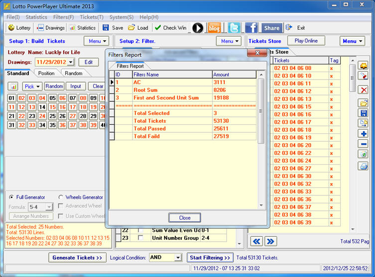Toggle number 01 in the number grid
This screenshot has height=277, width=375.
[11, 98]
